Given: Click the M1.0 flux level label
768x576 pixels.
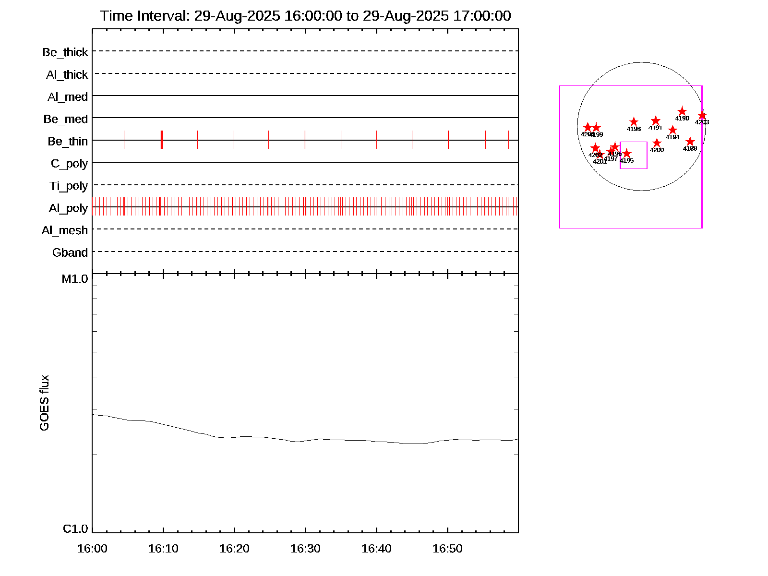Looking at the screenshot, I should 75,279.
